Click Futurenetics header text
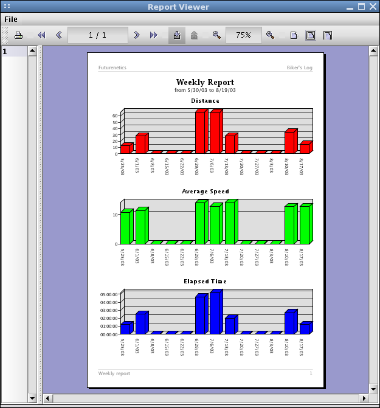This screenshot has width=380, height=408. point(112,67)
